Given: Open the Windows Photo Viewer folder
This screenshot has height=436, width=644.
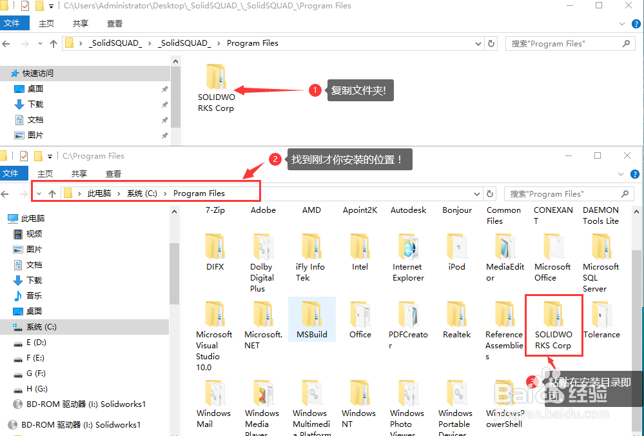Looking at the screenshot, I should [407, 407].
